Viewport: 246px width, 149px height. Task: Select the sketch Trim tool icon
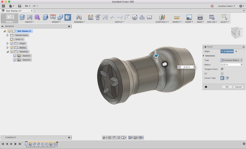click(x=112, y=17)
